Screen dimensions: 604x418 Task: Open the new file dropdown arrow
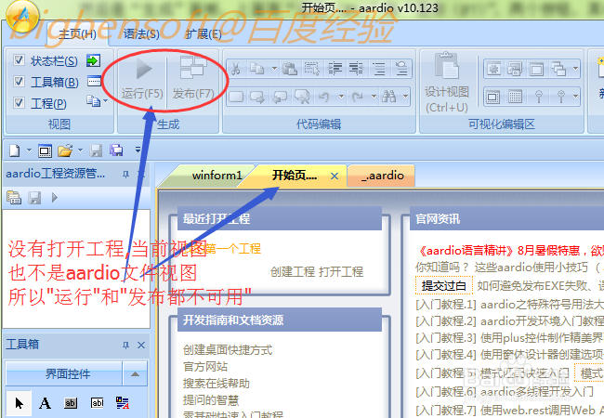tap(29, 150)
